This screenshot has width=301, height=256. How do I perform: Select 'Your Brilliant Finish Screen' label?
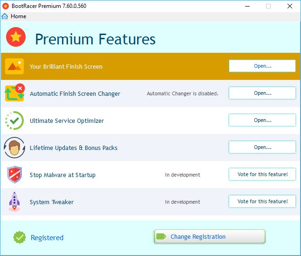[x=66, y=67]
